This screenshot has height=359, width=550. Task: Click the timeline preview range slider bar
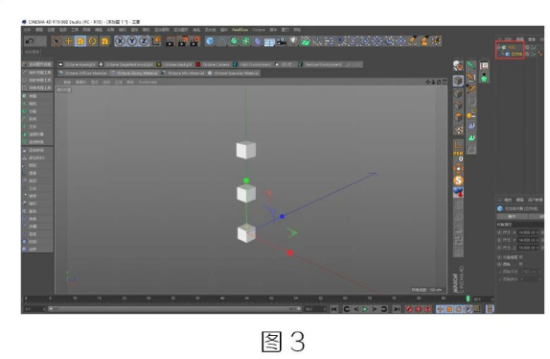(x=174, y=309)
